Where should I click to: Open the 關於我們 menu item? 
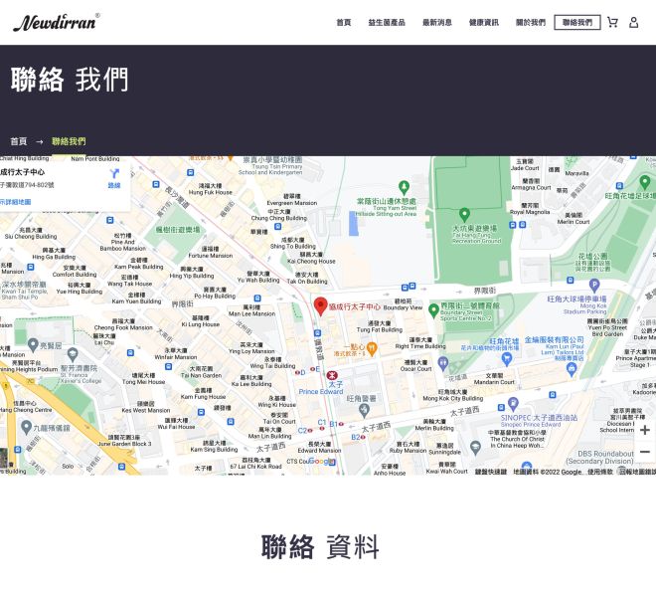(531, 22)
